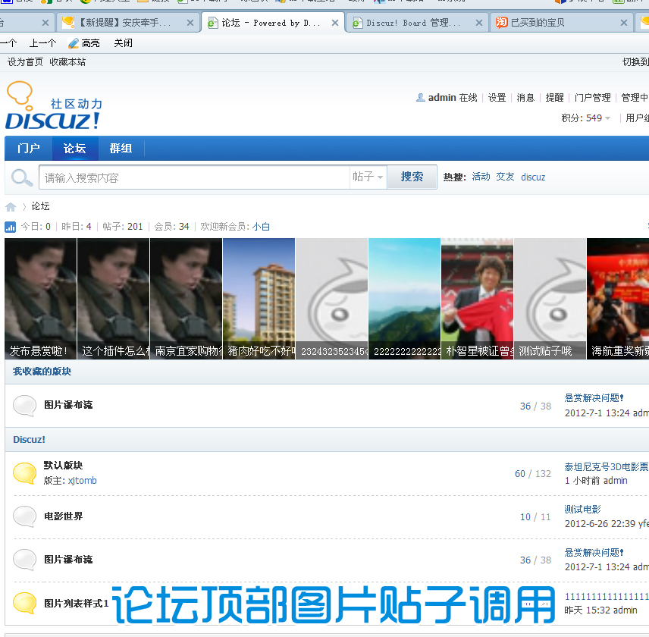Screen dimensions: 649x637
Task: Close the 已买到的宝贝 tab
Action: 624,24
